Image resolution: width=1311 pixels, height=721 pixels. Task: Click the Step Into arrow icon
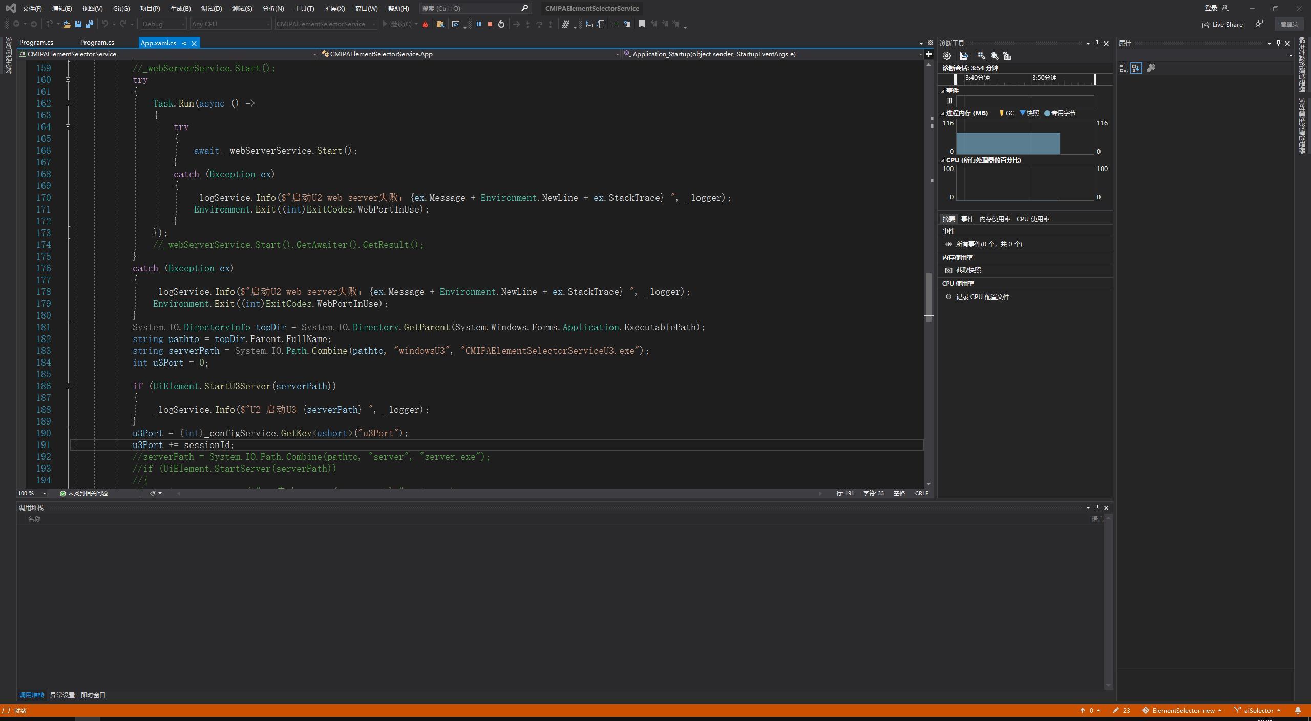pyautogui.click(x=528, y=24)
